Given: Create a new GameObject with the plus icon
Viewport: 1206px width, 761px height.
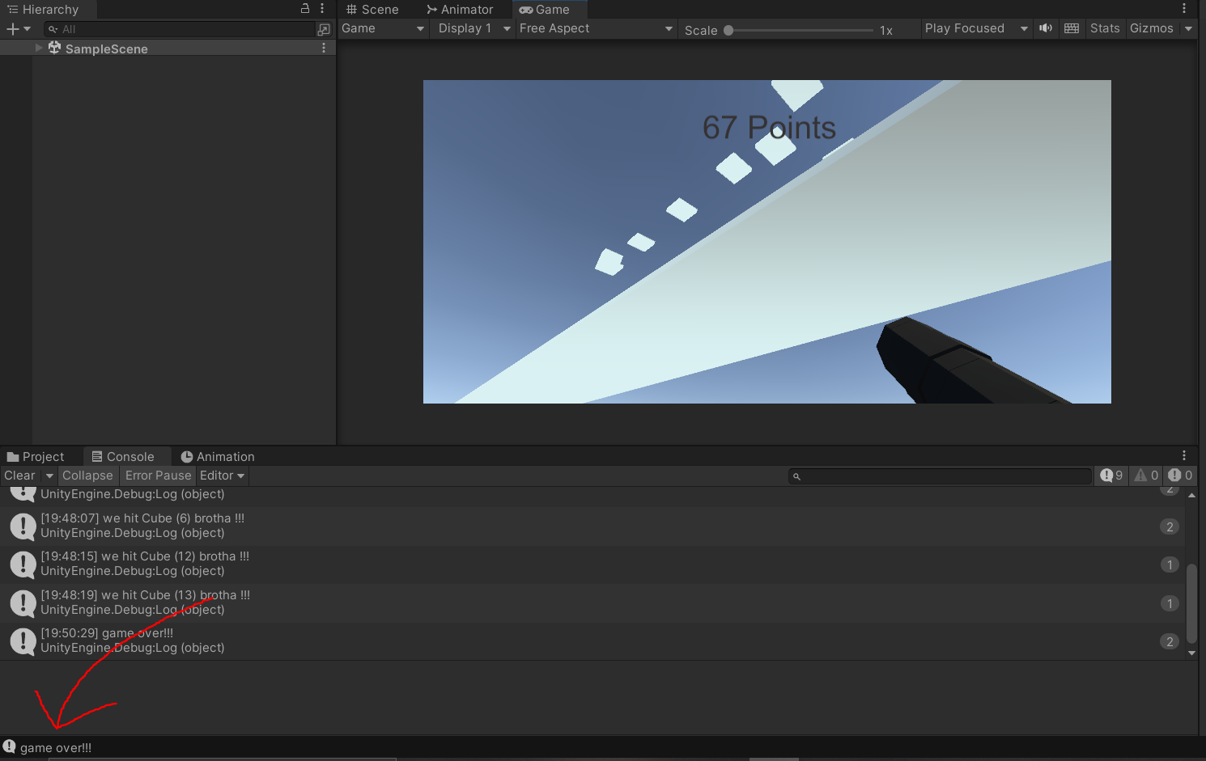Looking at the screenshot, I should coord(12,28).
